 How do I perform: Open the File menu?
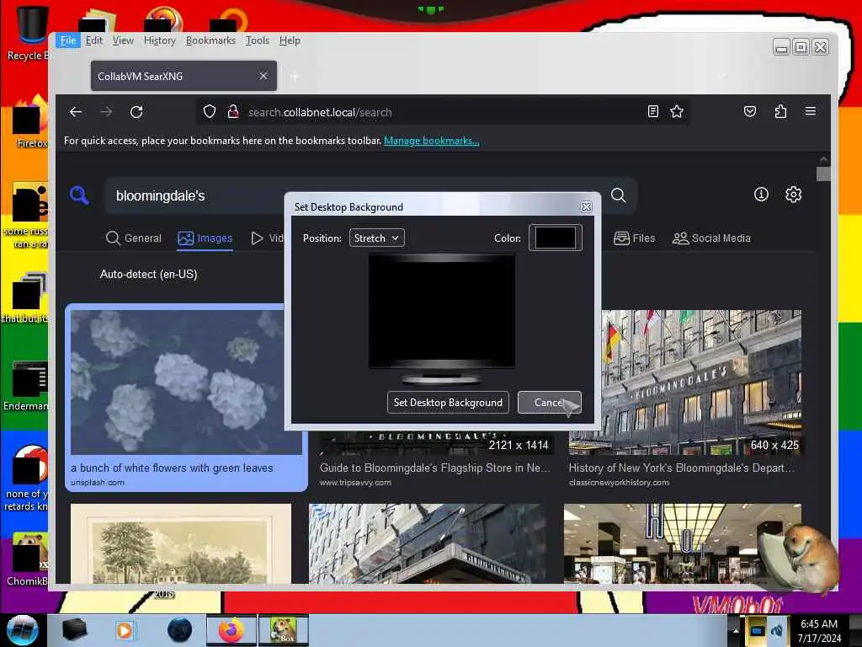click(68, 40)
